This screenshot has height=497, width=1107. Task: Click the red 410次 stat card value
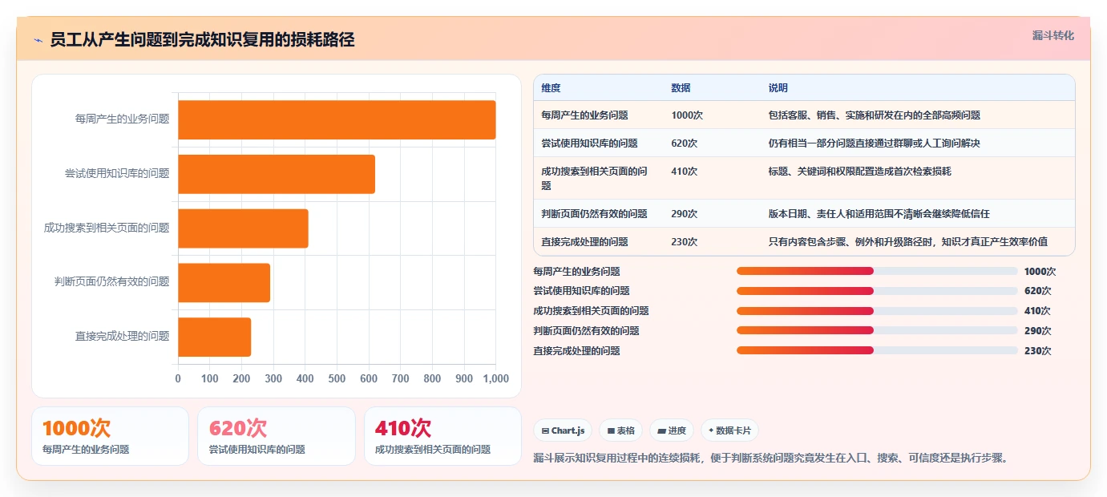click(x=403, y=429)
